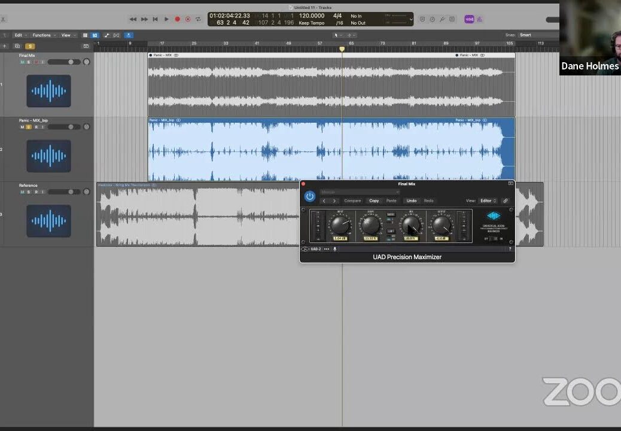Click the grid view icon
The height and width of the screenshot is (431, 621).
pos(85,35)
